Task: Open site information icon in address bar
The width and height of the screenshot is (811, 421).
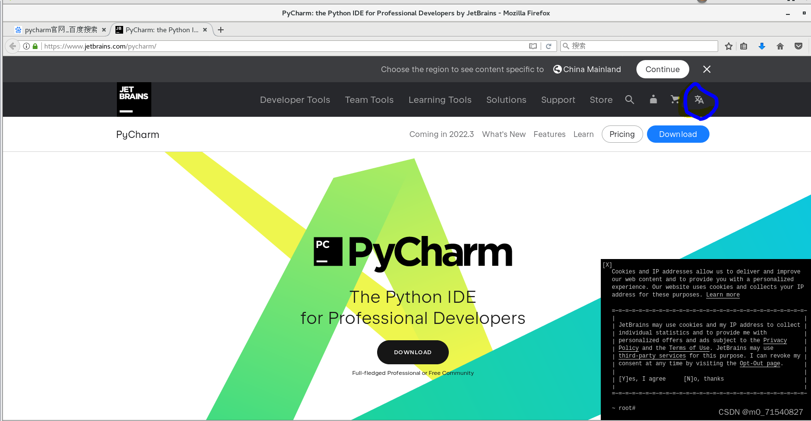Action: click(x=26, y=46)
